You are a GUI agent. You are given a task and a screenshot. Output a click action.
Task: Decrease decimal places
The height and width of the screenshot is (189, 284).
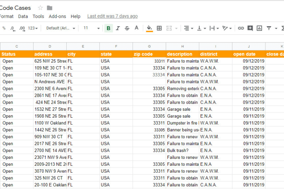(x=12, y=28)
